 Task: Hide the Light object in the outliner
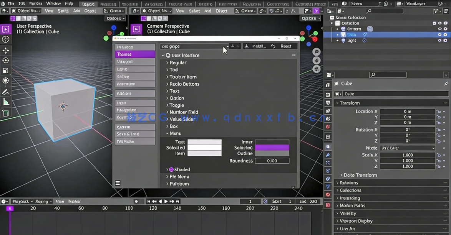tap(440, 40)
